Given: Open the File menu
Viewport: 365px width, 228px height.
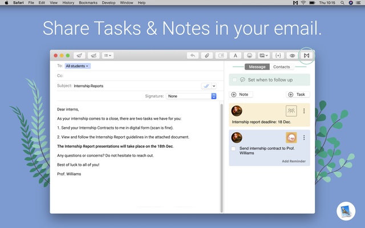Looking at the screenshot, I should 31,3.
